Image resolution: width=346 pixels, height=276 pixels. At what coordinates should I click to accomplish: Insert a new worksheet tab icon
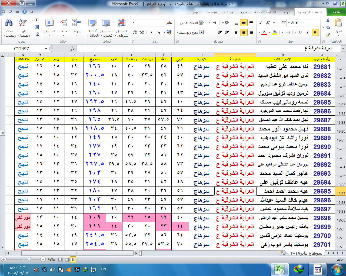(283, 253)
